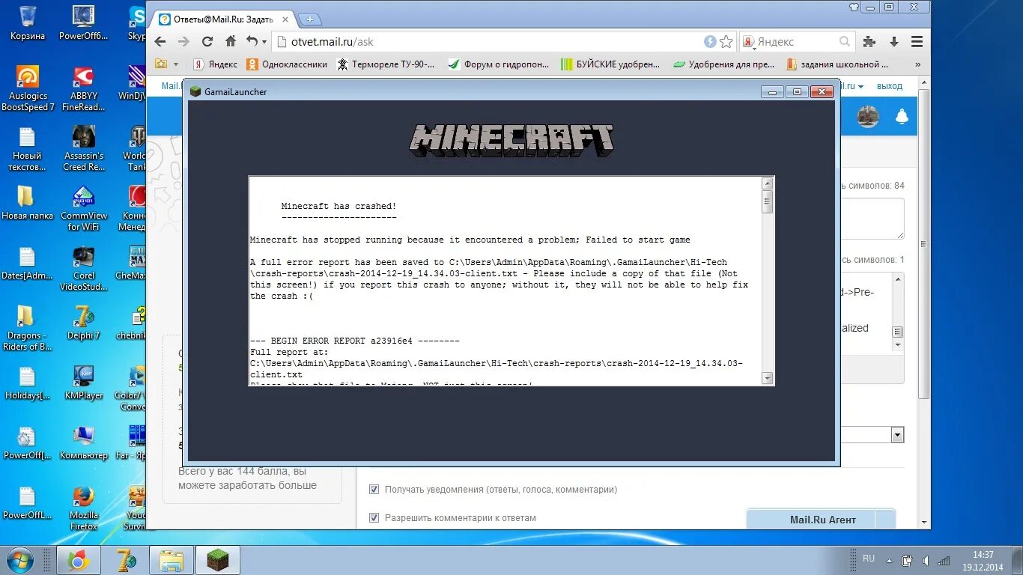Open the account dropdown next to выход
This screenshot has height=575, width=1023.
860,86
